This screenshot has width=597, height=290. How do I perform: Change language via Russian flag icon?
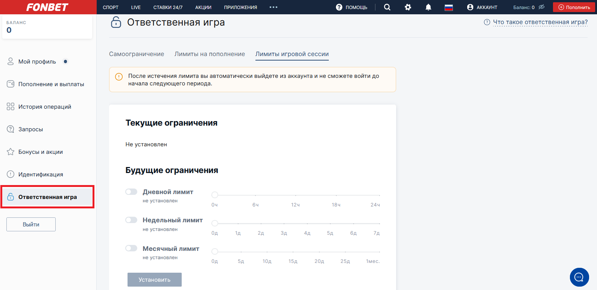coord(449,7)
